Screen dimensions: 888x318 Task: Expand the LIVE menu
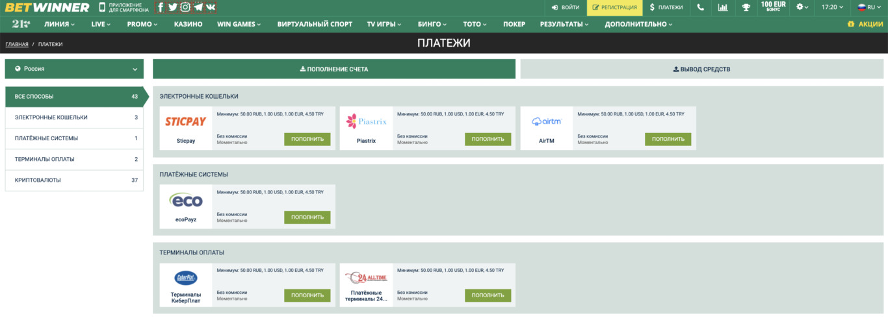[101, 24]
